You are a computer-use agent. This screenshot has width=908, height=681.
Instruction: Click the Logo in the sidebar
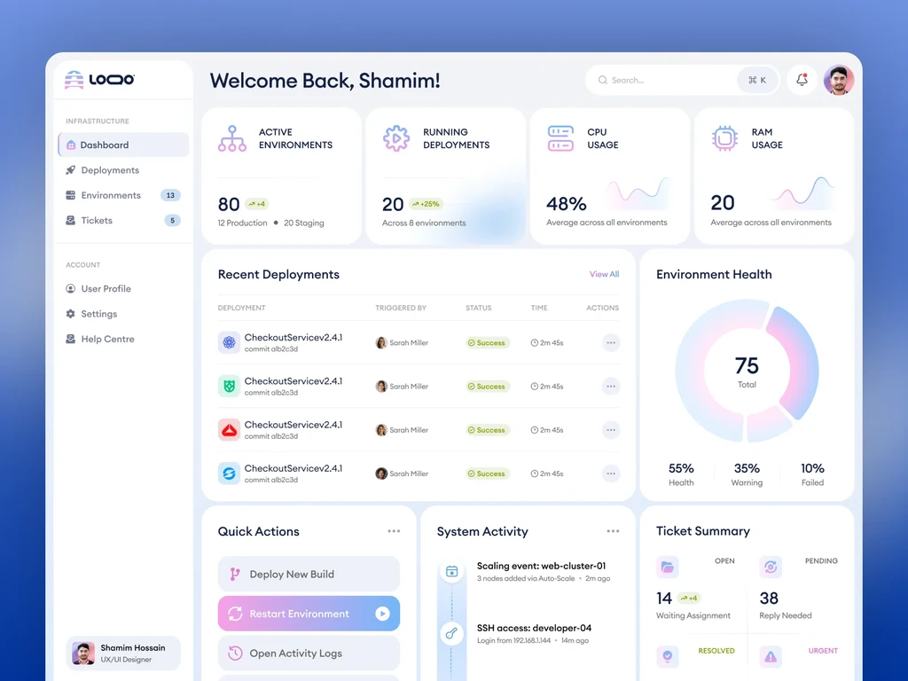(x=99, y=79)
